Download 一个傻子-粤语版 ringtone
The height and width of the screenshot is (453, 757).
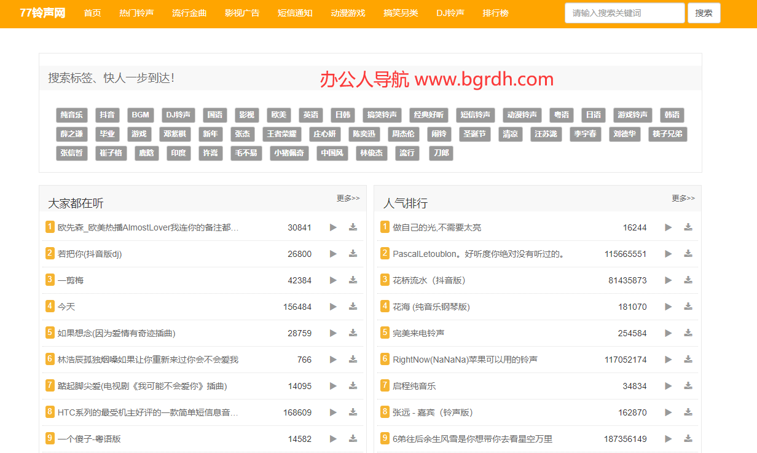353,439
